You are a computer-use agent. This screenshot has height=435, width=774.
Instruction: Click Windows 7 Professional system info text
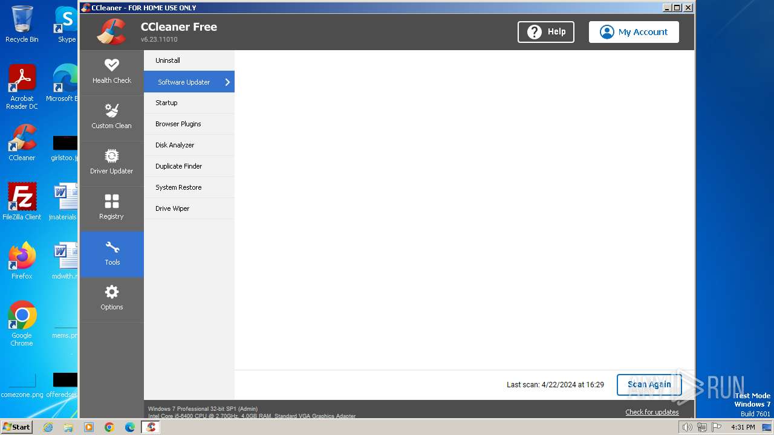(x=203, y=409)
